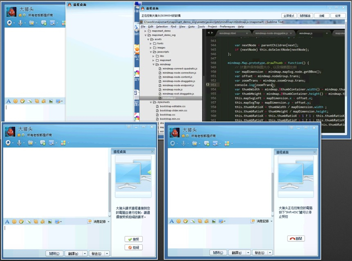Click message input field in bottom-left chat
Screen dimensions: 352x261
56,236
